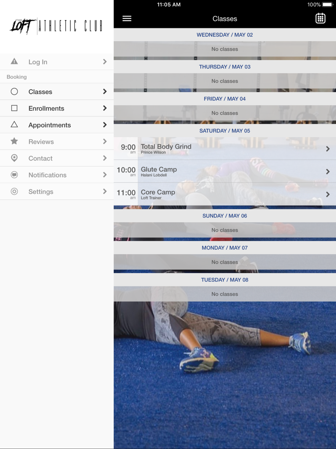The height and width of the screenshot is (449, 336).
Task: Tap the star icon for Reviews
Action: pyautogui.click(x=14, y=141)
